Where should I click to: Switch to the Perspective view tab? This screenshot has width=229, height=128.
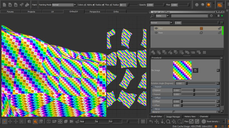click(94, 12)
